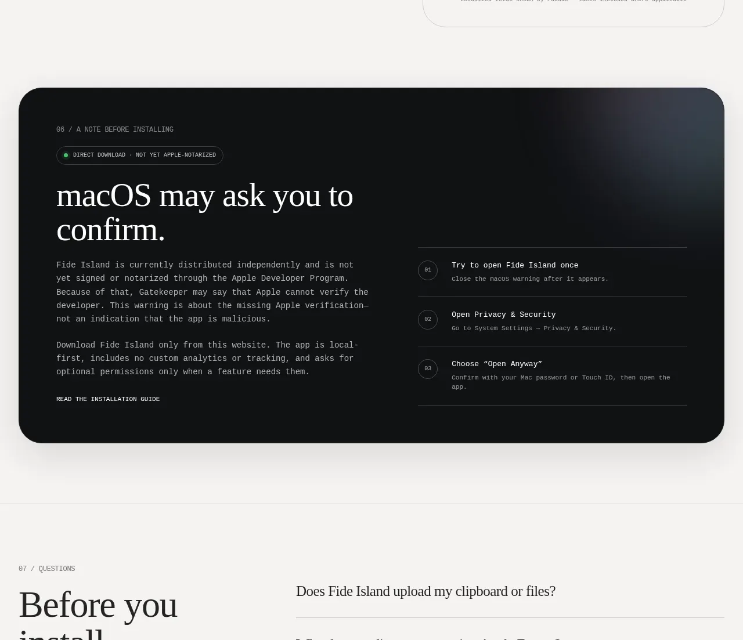This screenshot has width=743, height=640.
Task: Click 'Go to System Settings → Privacy & Security.' text
Action: 534,328
